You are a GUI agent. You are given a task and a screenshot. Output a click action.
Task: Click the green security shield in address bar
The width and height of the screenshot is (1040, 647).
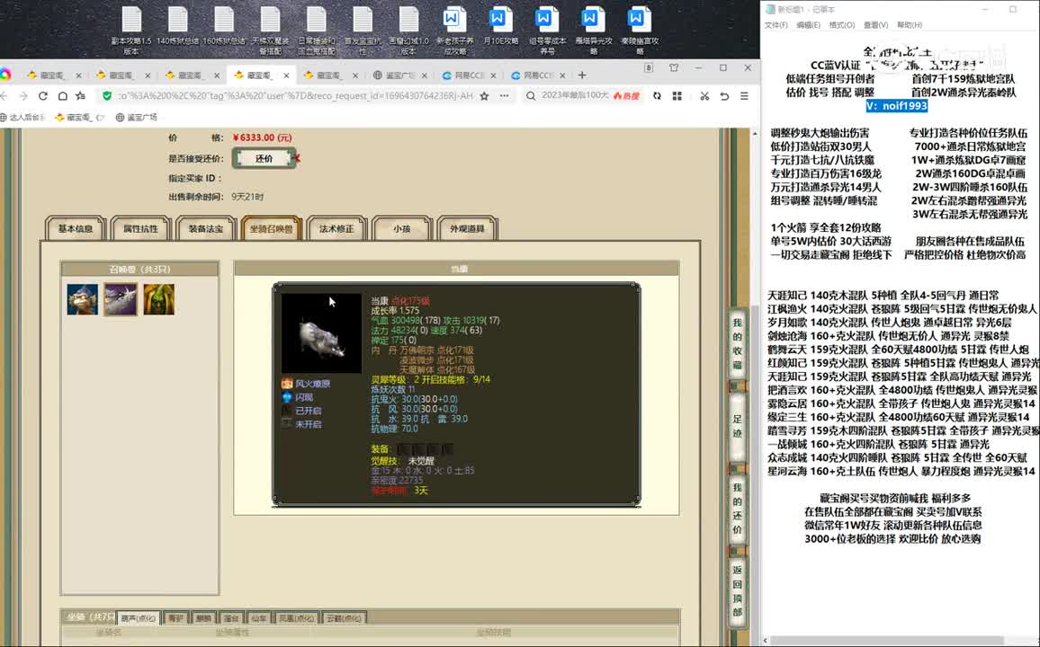[106, 96]
